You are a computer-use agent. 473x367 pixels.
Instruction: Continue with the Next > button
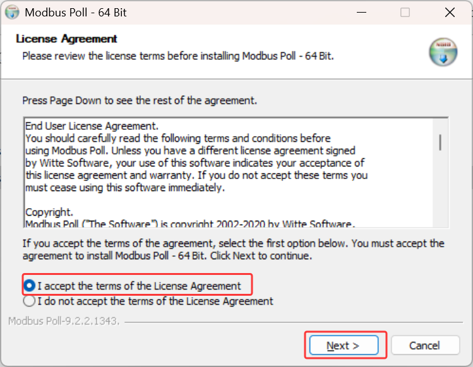344,346
